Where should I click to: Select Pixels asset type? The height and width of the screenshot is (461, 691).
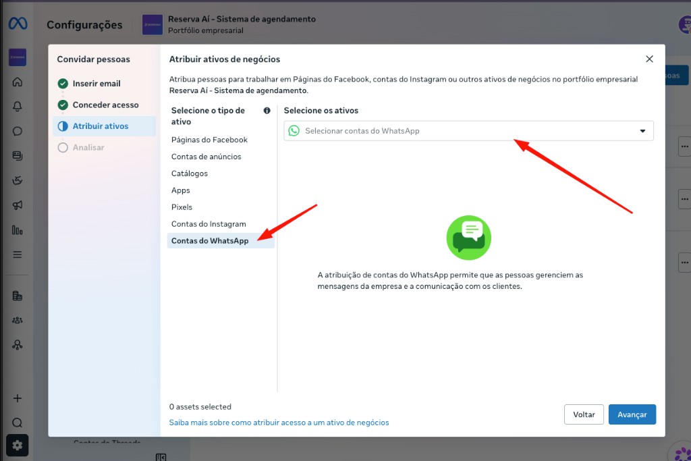tap(182, 207)
